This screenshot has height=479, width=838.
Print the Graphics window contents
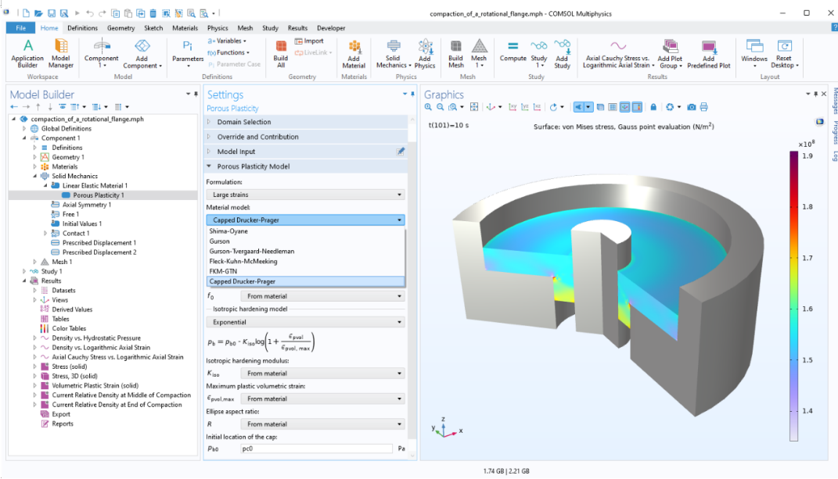point(704,107)
